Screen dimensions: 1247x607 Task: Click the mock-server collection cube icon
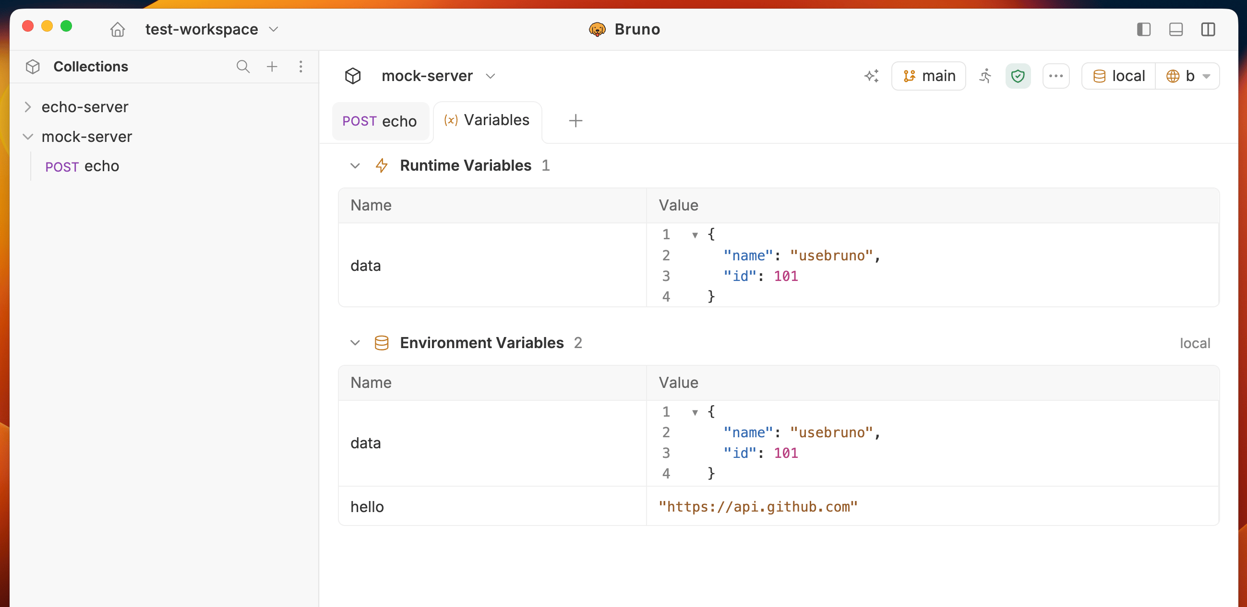pos(353,76)
